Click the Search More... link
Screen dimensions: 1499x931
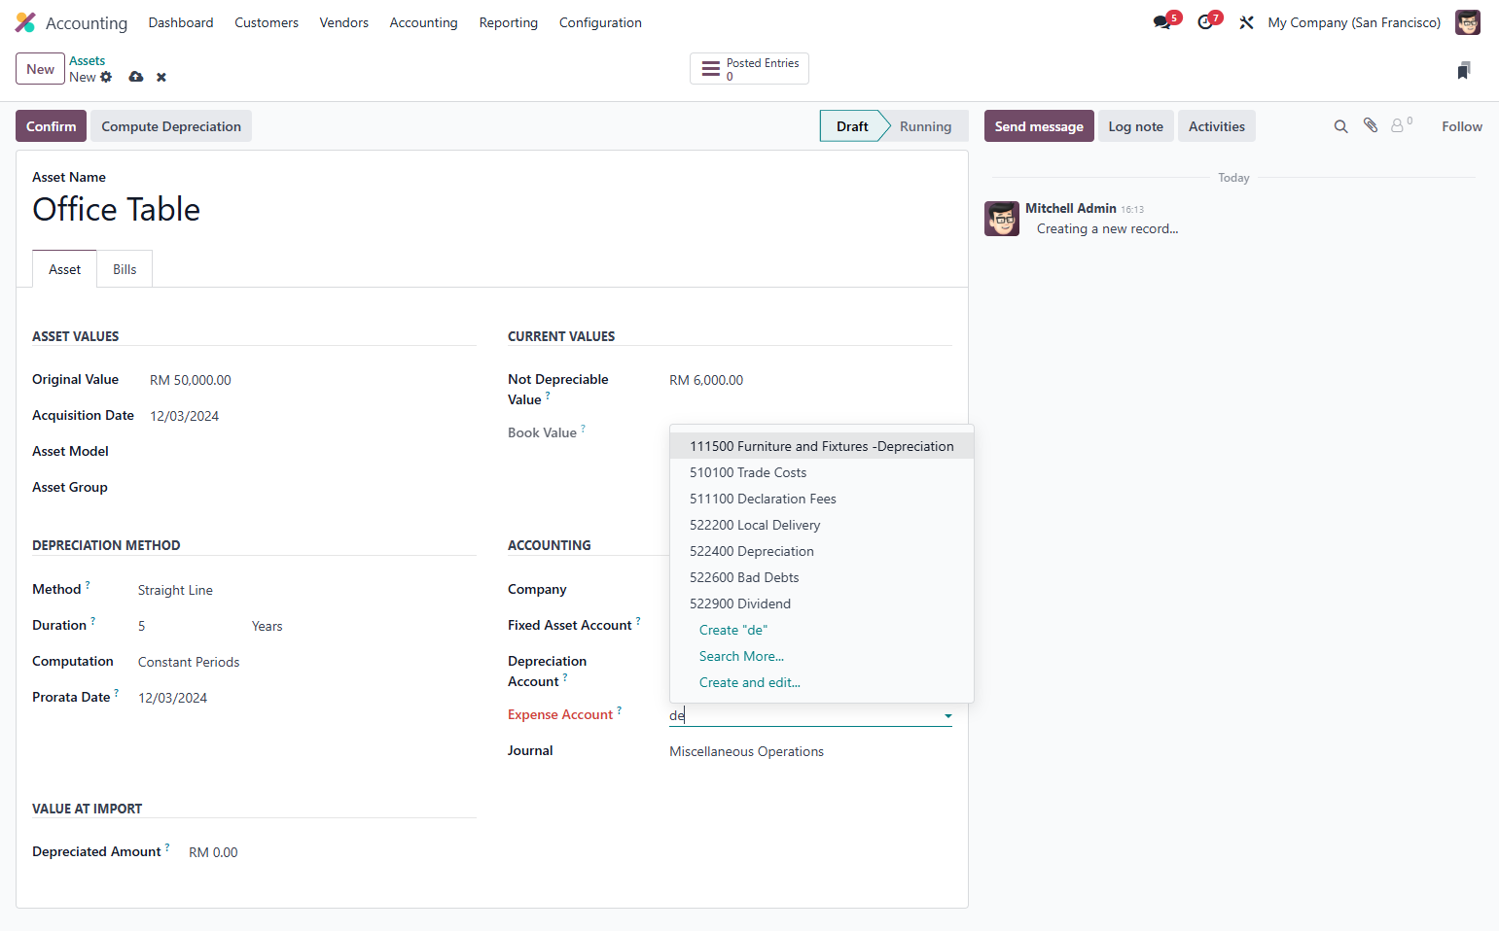(741, 656)
